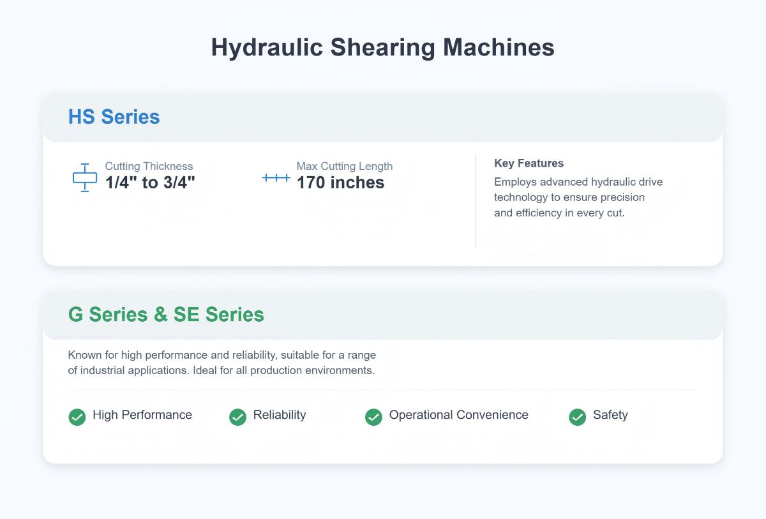This screenshot has height=519, width=766.
Task: Click the Safety checkmark icon
Action: click(x=578, y=417)
